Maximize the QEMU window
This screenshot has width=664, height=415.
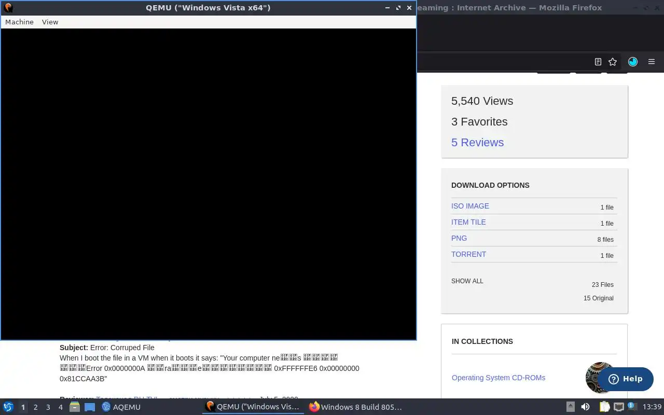(x=398, y=8)
